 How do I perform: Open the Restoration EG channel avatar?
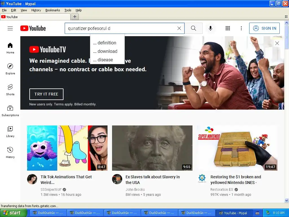click(202, 178)
